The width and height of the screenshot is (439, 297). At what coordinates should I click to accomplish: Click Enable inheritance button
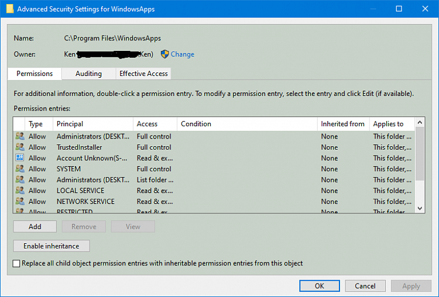52,246
